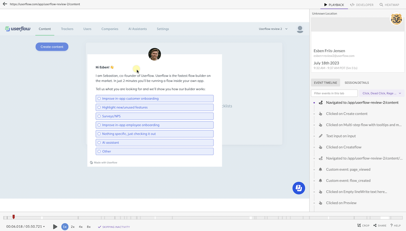Screen dimensions: 406x231
Task: Open the Settings nav tab
Action: 163,29
